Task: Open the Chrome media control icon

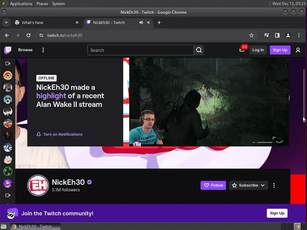Action: pos(267,35)
